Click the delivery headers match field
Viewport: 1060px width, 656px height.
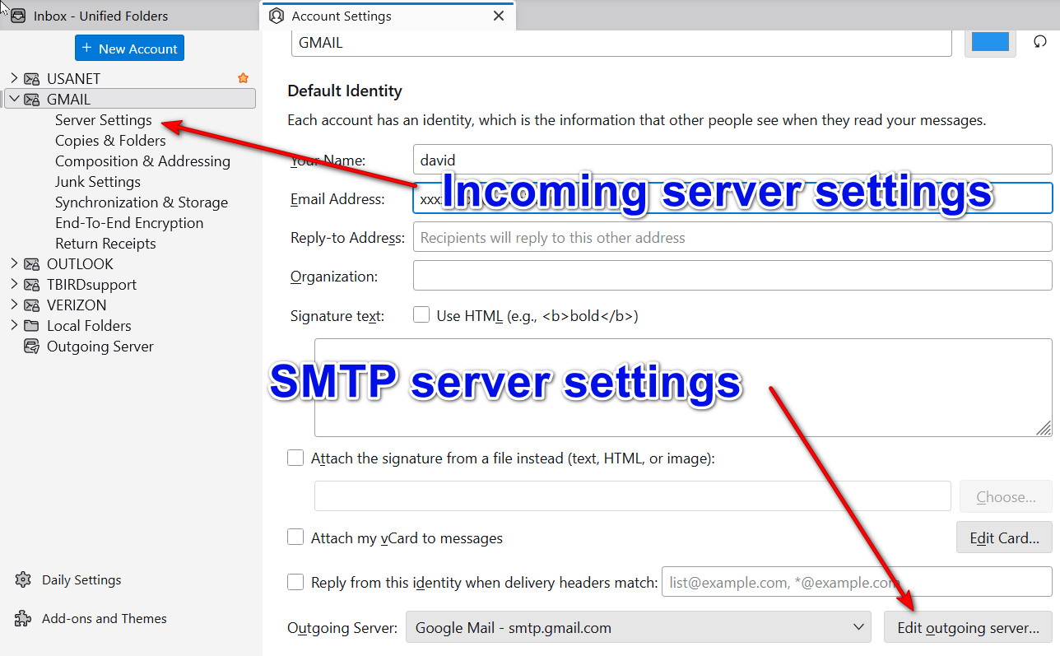coord(857,582)
